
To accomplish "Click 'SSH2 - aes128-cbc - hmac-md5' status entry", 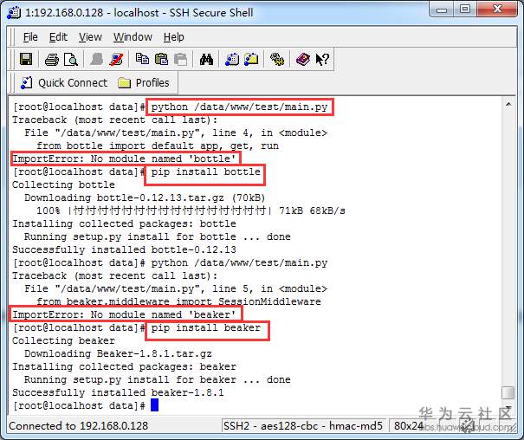I will [303, 425].
